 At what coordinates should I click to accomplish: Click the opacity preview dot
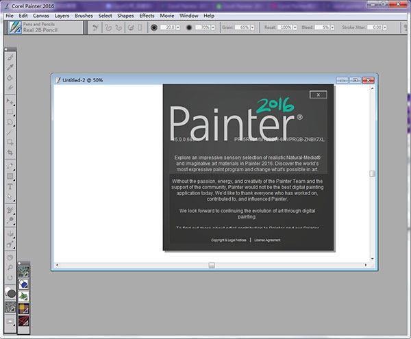tap(189, 27)
